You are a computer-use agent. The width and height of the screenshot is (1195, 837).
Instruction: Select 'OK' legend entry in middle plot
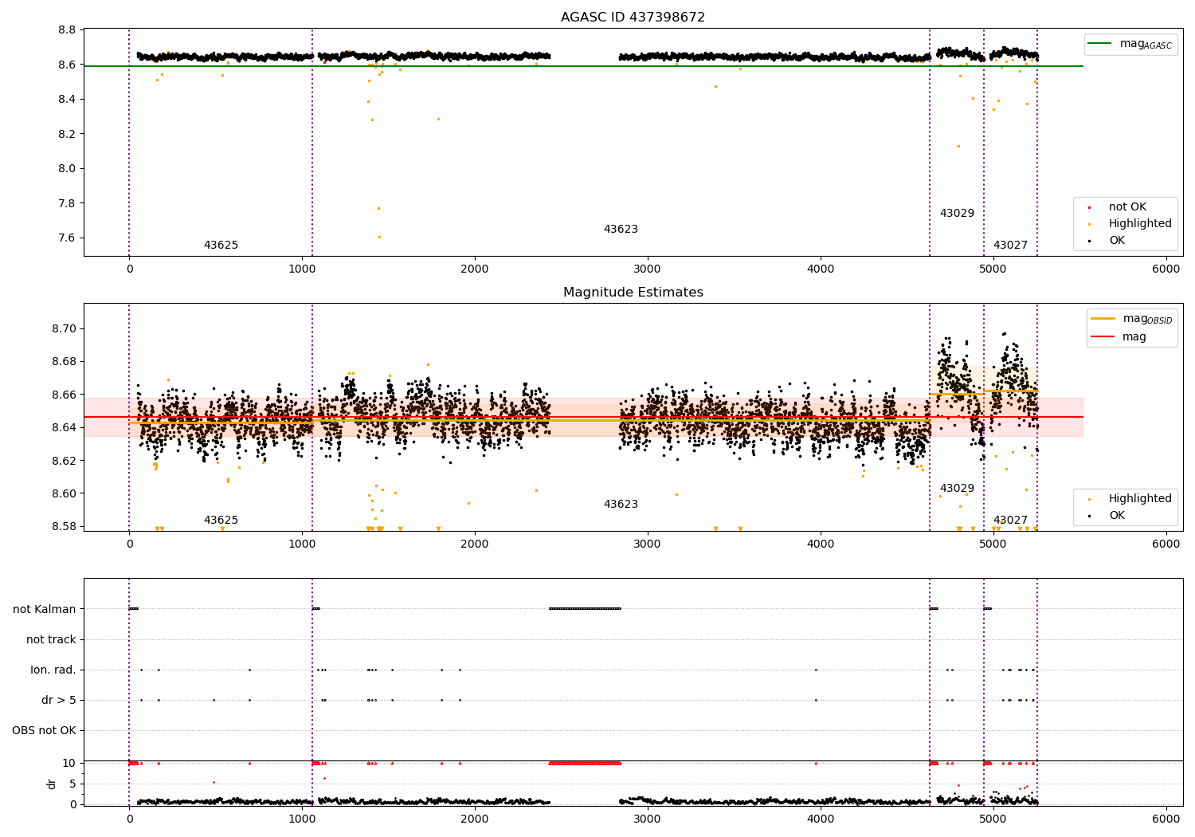[x=1107, y=516]
